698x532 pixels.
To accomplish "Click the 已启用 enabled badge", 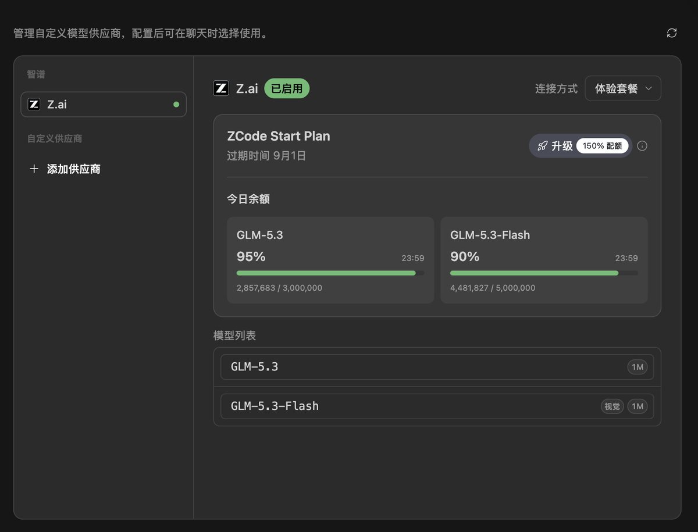I will pyautogui.click(x=287, y=88).
